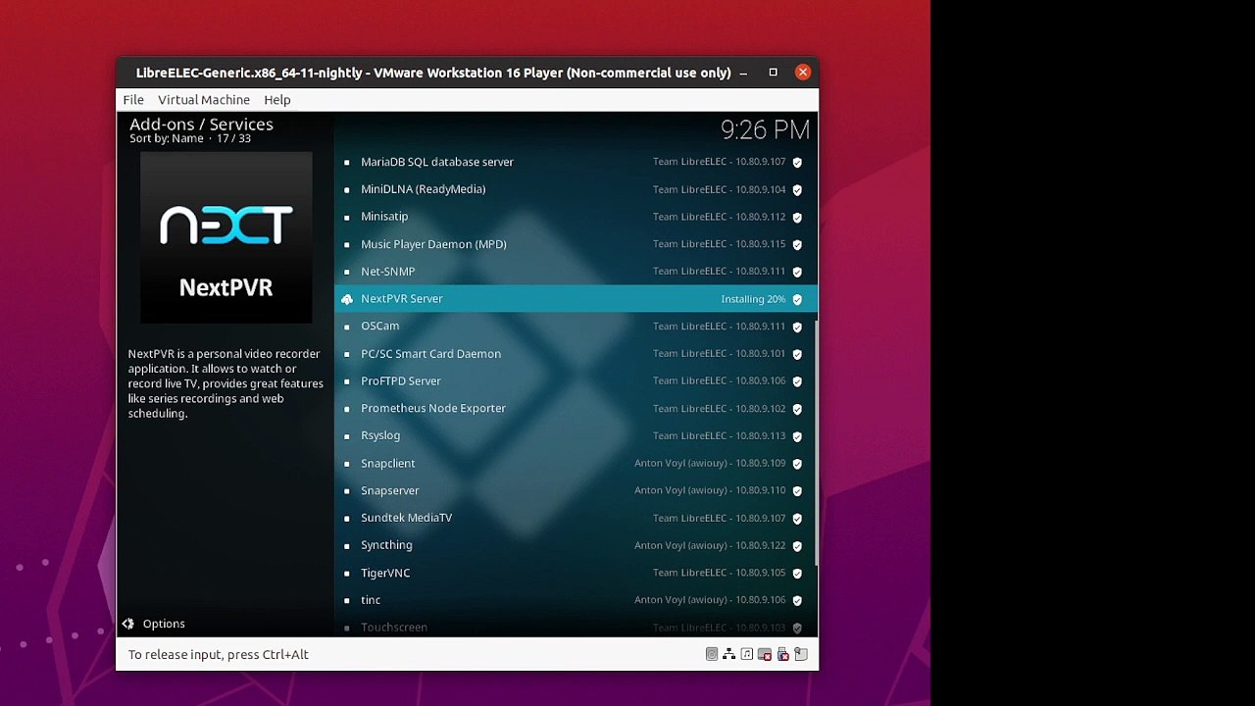Open the Help menu

[x=277, y=100]
